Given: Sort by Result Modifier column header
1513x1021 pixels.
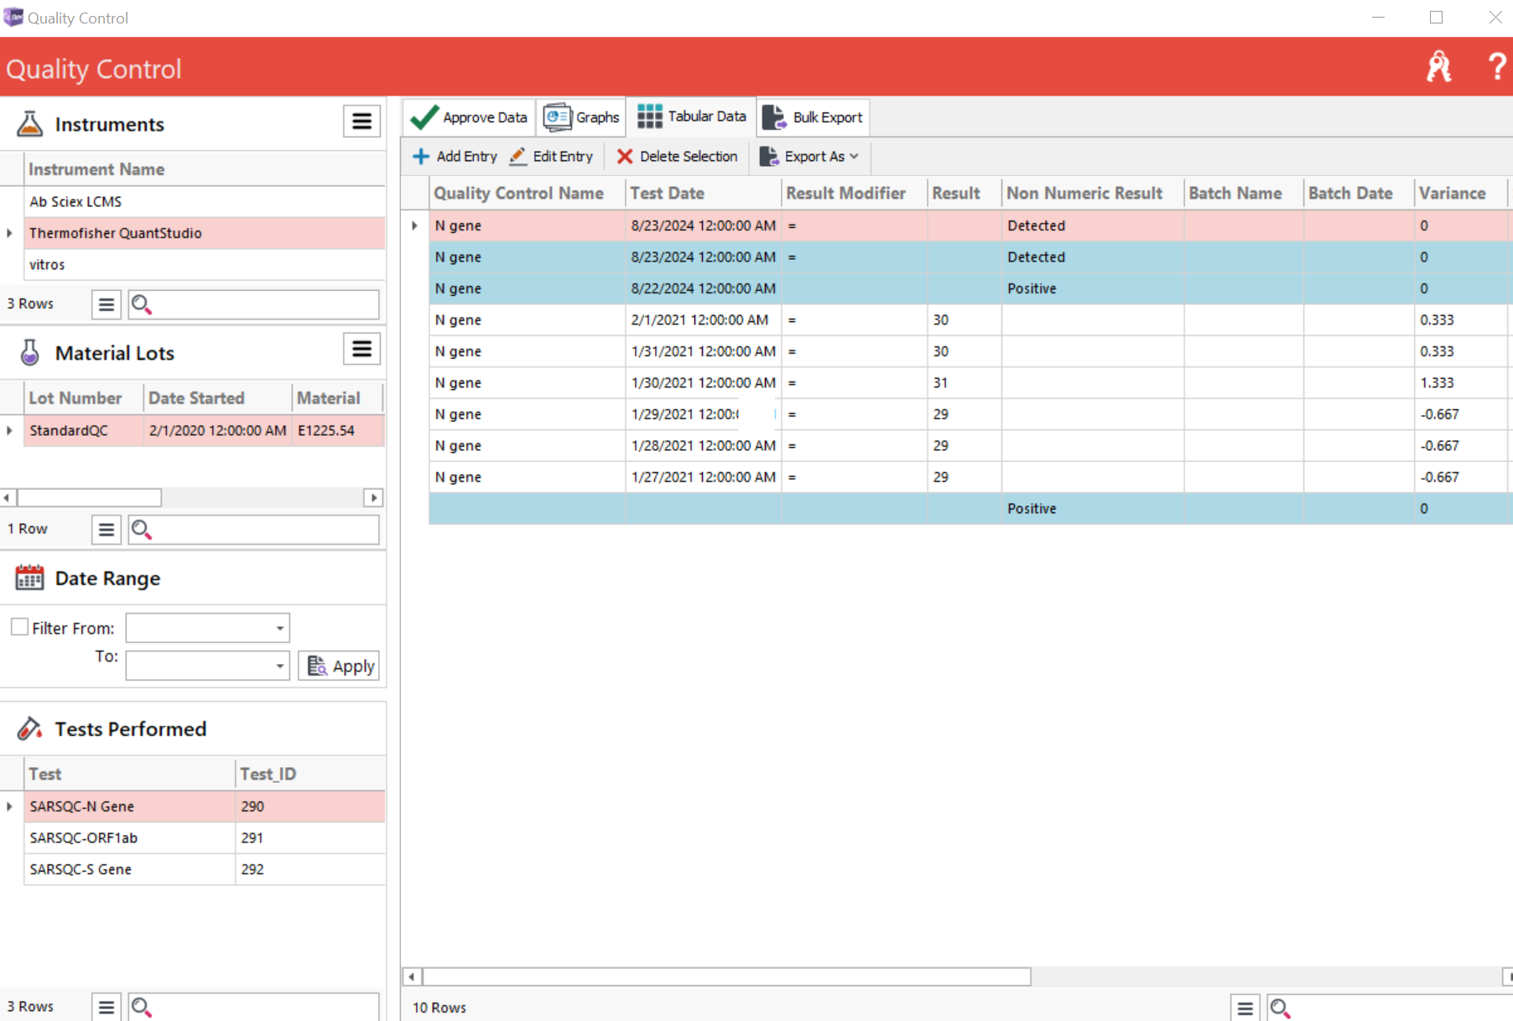Looking at the screenshot, I should (x=854, y=194).
